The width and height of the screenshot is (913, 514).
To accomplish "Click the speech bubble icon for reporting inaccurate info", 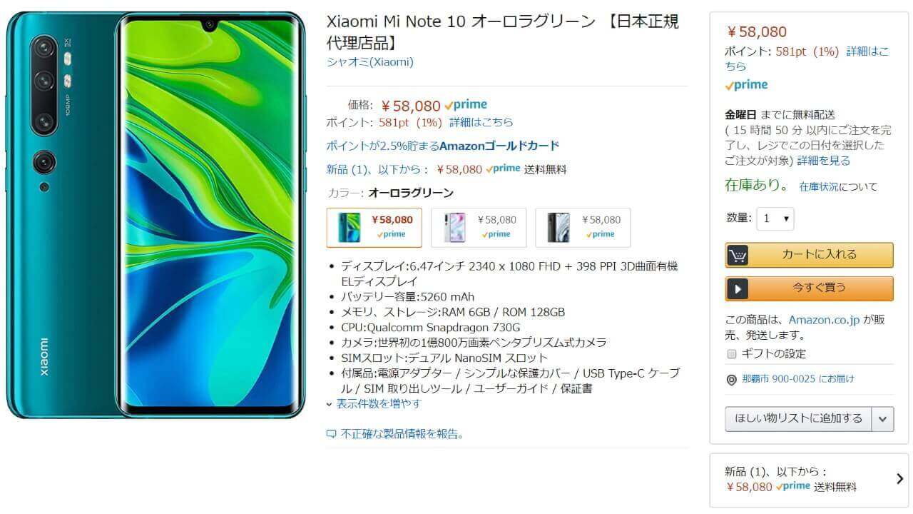I will click(x=331, y=434).
